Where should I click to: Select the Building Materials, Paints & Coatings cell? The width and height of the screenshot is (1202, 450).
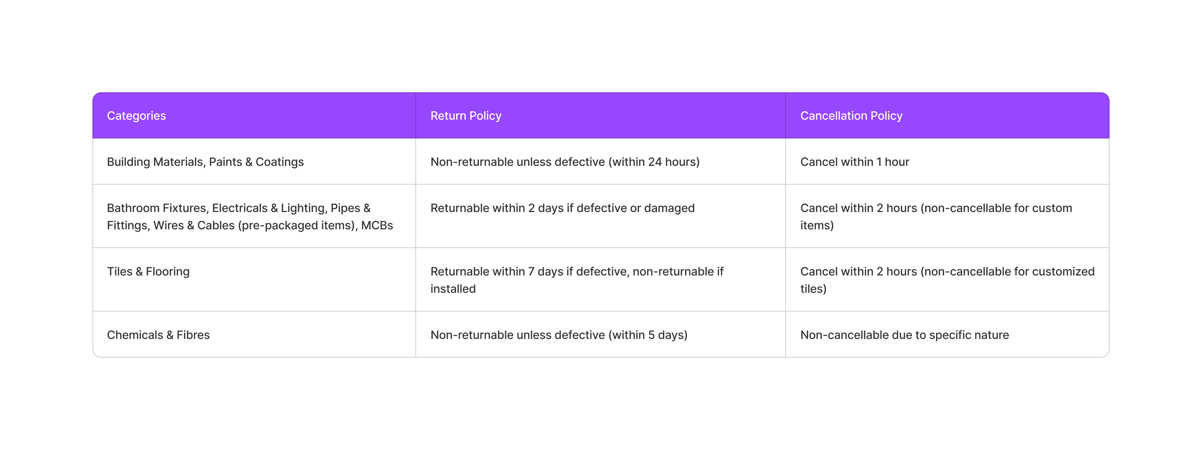205,162
